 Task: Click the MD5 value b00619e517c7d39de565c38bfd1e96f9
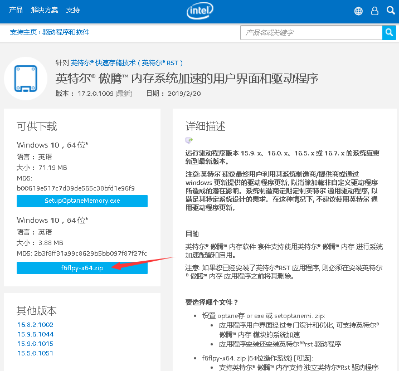(x=76, y=188)
